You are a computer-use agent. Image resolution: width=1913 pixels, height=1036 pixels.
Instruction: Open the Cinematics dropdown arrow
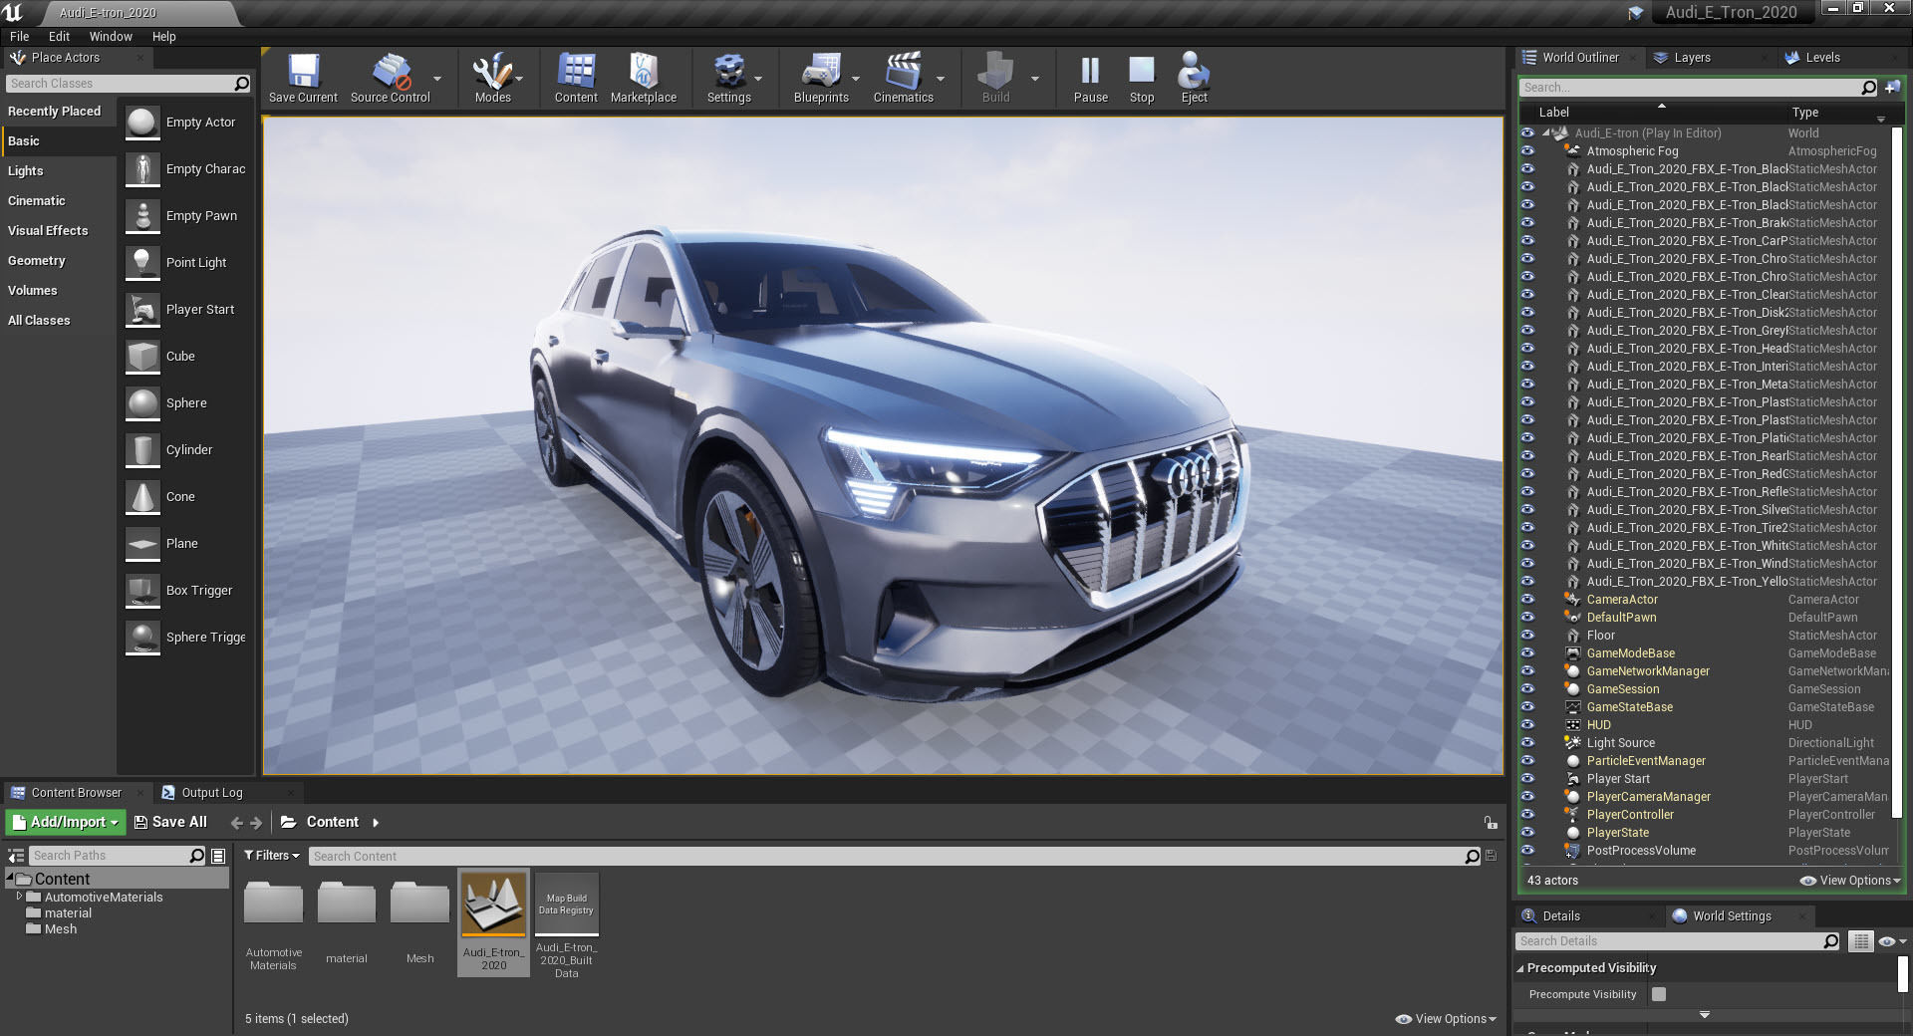[x=941, y=78]
